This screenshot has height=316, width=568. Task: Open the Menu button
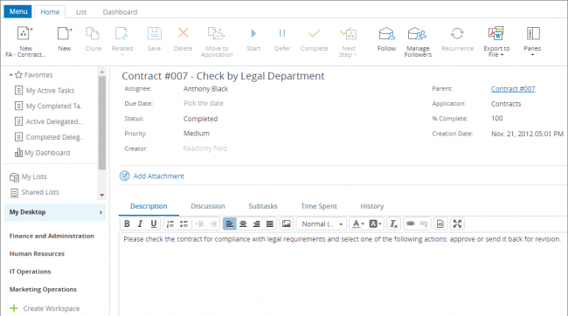[17, 11]
